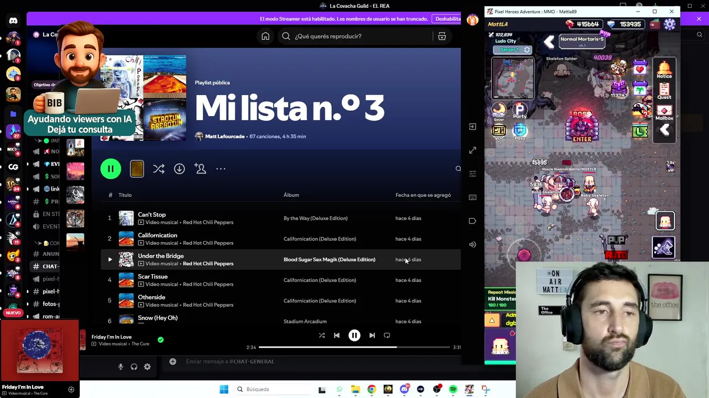Toggle Power Saver in the game
Image resolution: width=709 pixels, height=398 pixels.
[x=499, y=111]
